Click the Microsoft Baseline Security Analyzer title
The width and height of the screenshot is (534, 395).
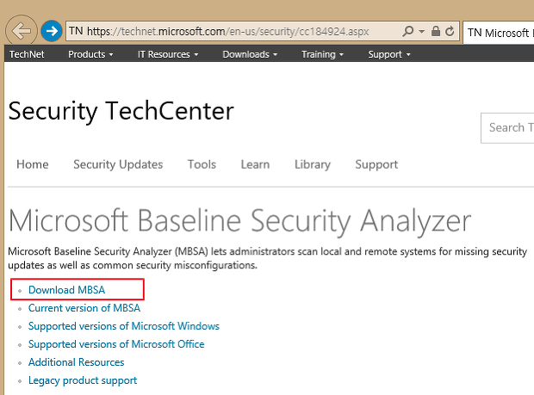tap(239, 221)
